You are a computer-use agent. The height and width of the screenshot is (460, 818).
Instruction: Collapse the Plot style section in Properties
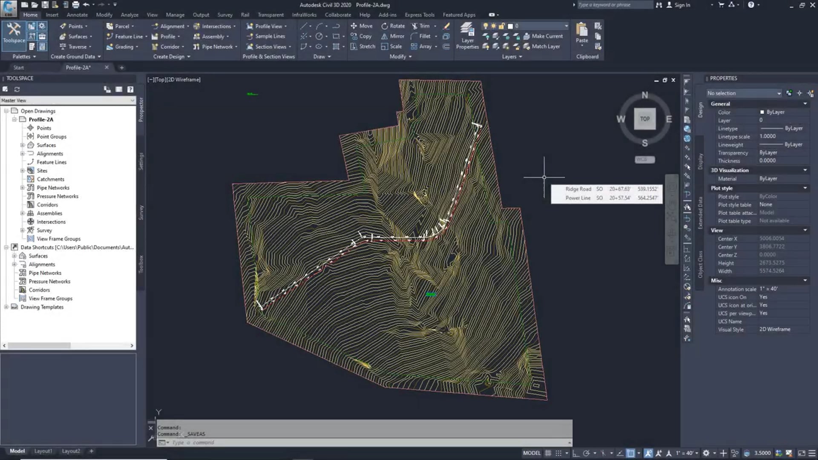tap(805, 188)
